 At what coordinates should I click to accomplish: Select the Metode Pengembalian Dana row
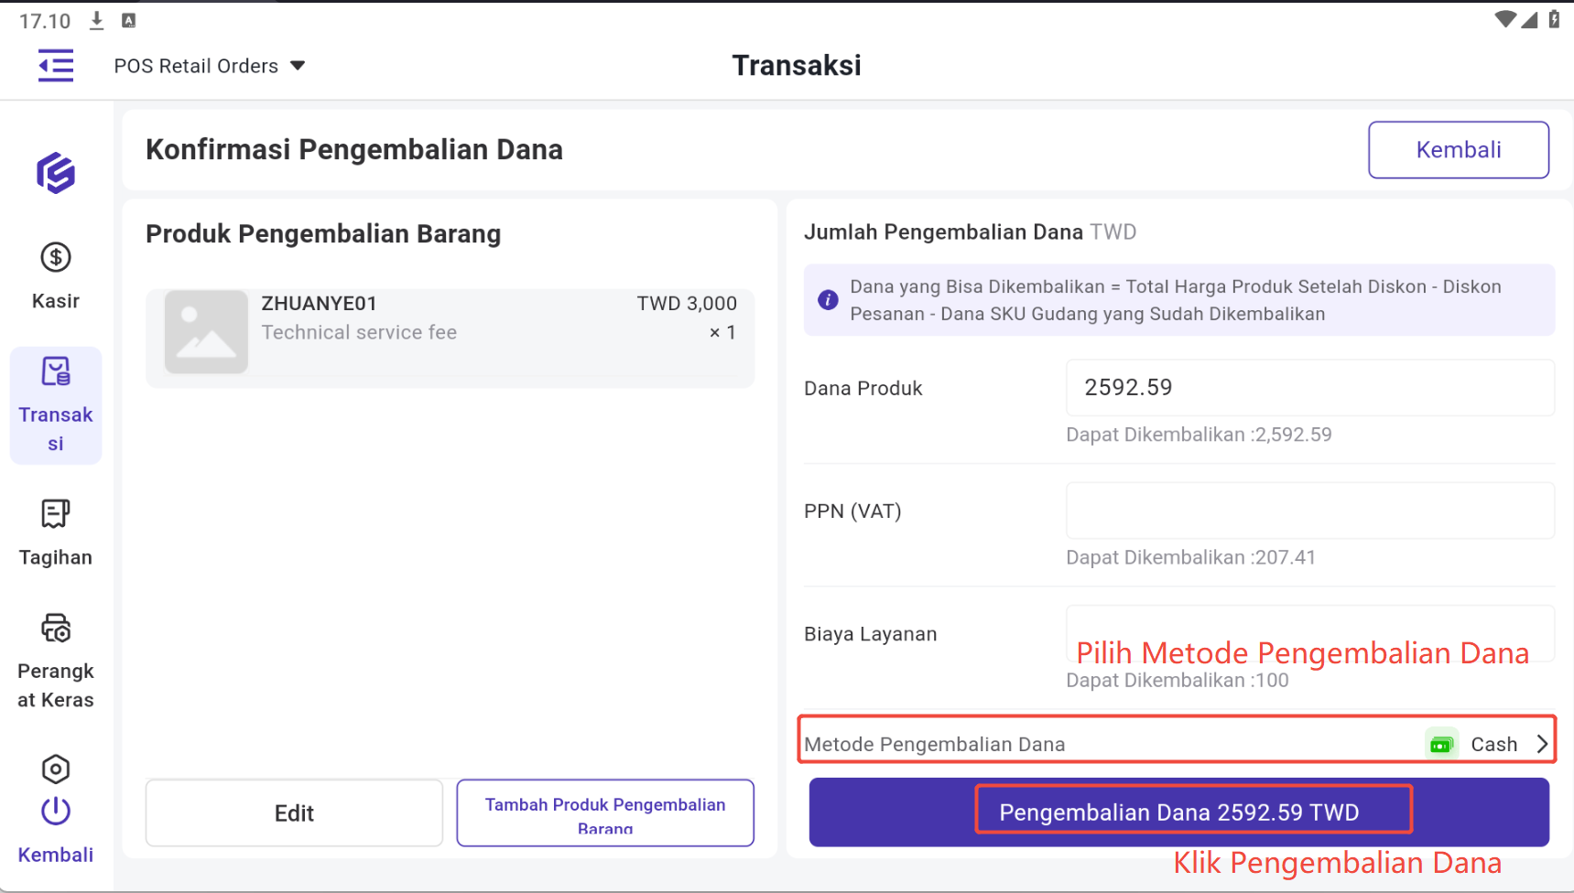pos(1099,744)
